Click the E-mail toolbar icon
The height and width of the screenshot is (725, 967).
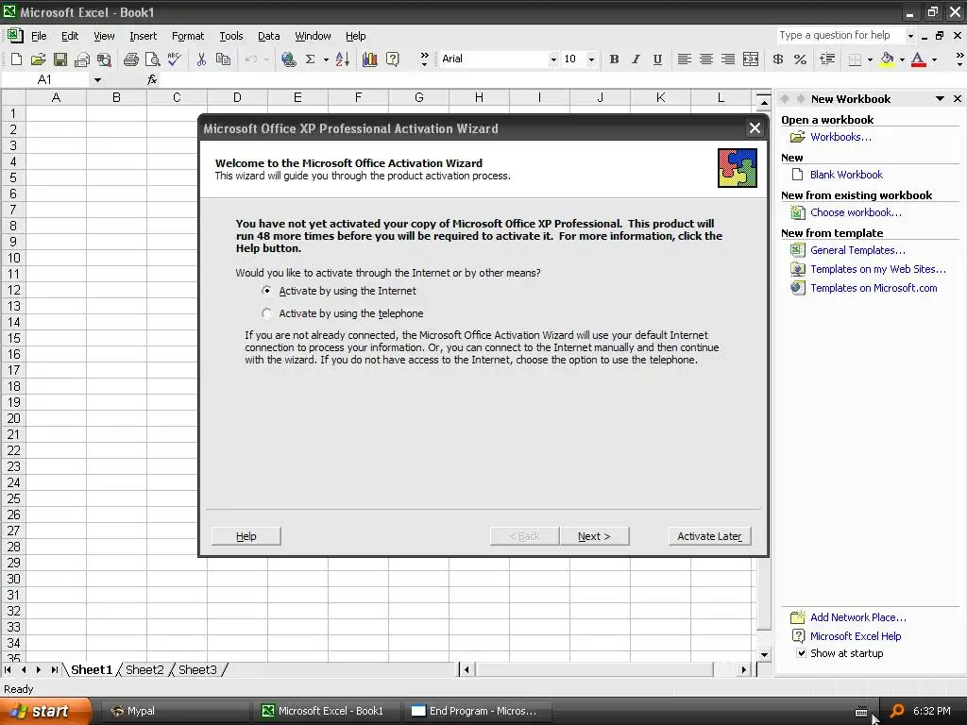[82, 59]
